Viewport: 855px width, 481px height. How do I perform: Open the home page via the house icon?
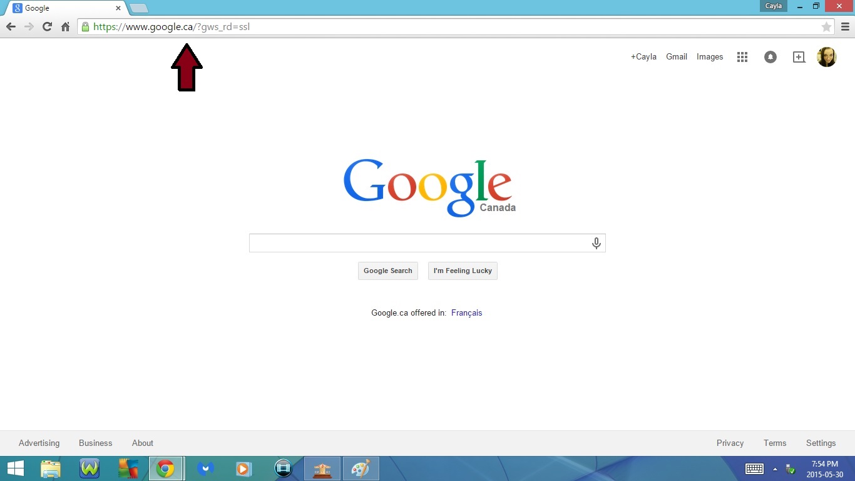[x=65, y=26]
